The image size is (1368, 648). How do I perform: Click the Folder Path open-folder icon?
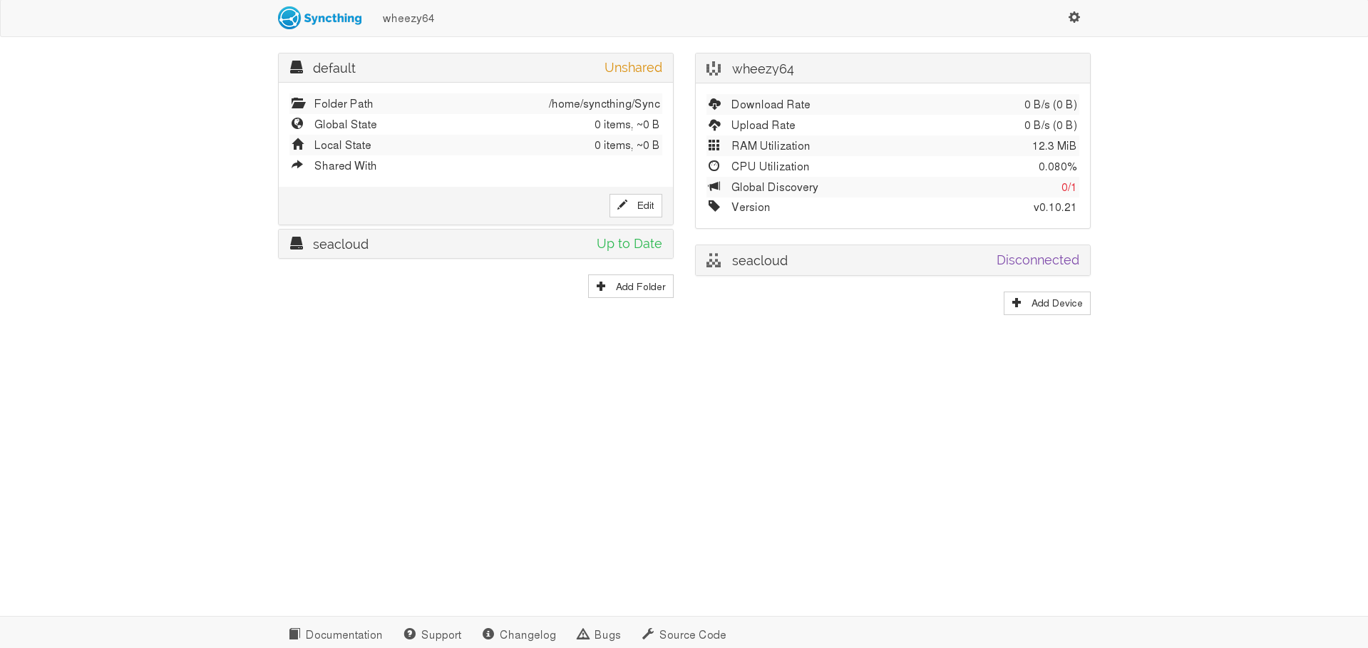pos(298,103)
